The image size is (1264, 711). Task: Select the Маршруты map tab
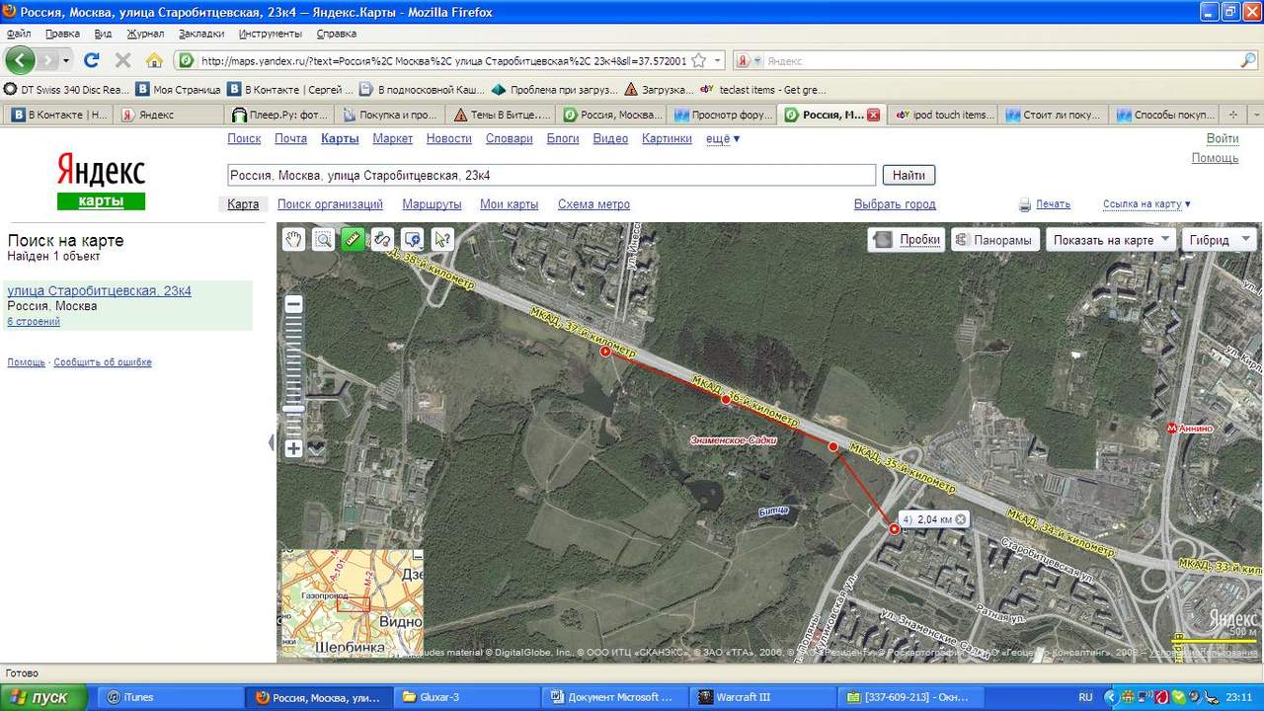(432, 204)
